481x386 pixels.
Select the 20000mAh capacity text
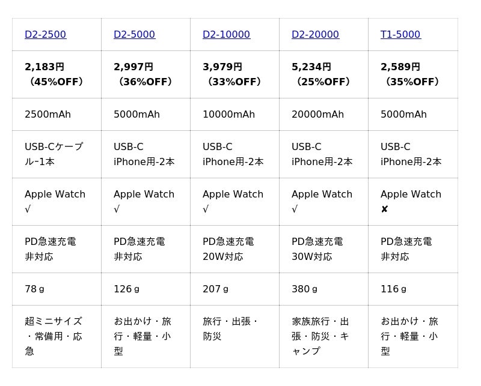(317, 115)
